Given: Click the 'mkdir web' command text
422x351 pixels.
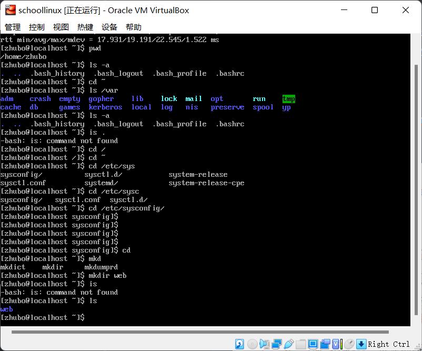Looking at the screenshot, I should click(108, 276).
